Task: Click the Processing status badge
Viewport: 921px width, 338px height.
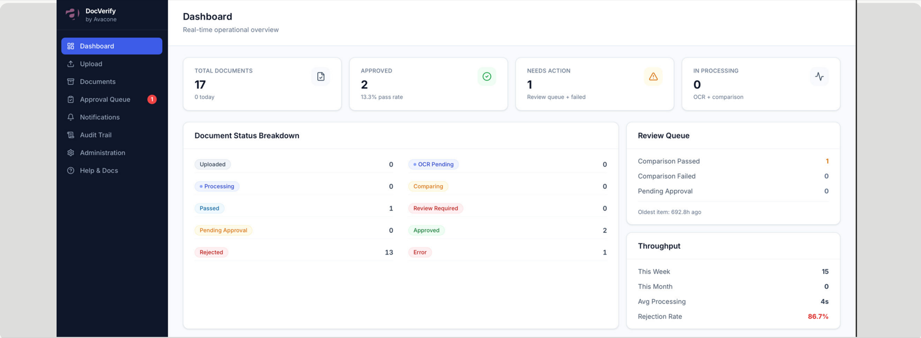Action: (x=217, y=186)
